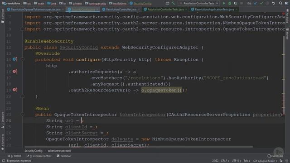Click the jzheaux package breadcrumb
290x163 pixels.
(x=75, y=3)
